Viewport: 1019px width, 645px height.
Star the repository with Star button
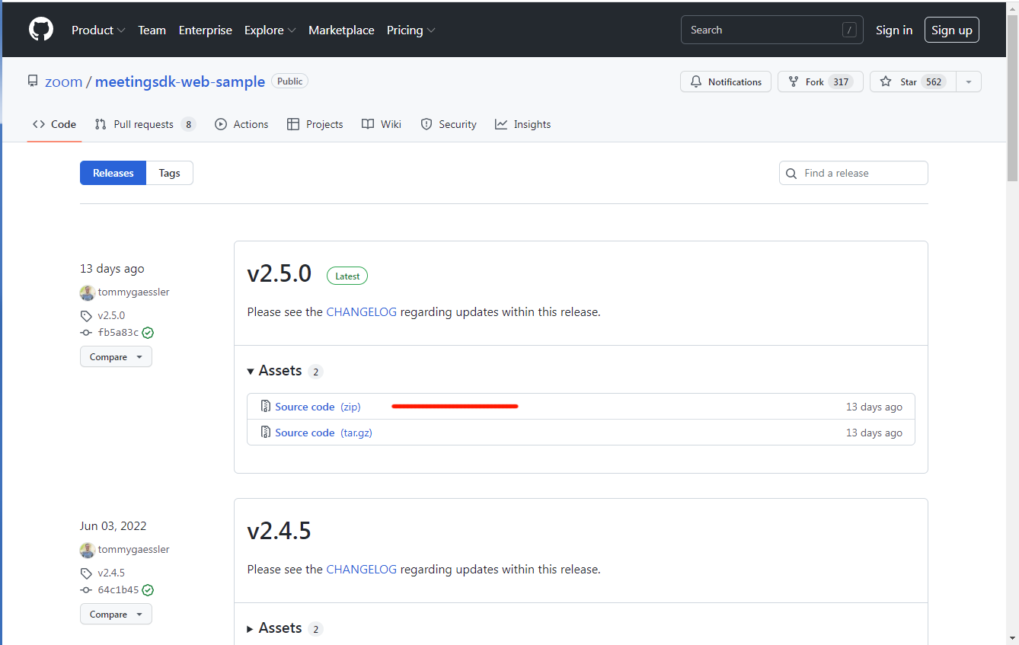[912, 81]
